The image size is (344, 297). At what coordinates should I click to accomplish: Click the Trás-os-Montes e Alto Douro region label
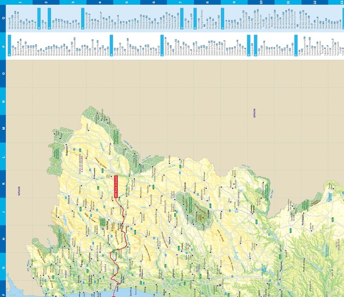click(x=81, y=163)
